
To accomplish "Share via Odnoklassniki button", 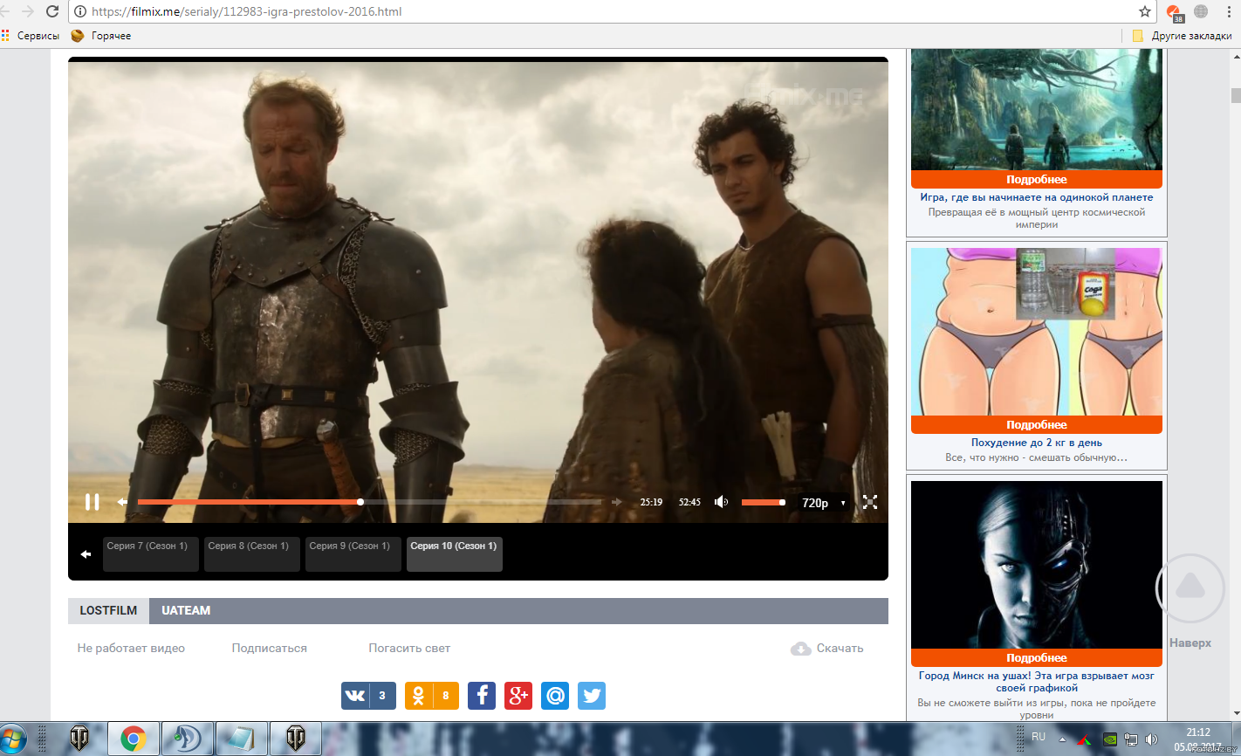I will 432,696.
